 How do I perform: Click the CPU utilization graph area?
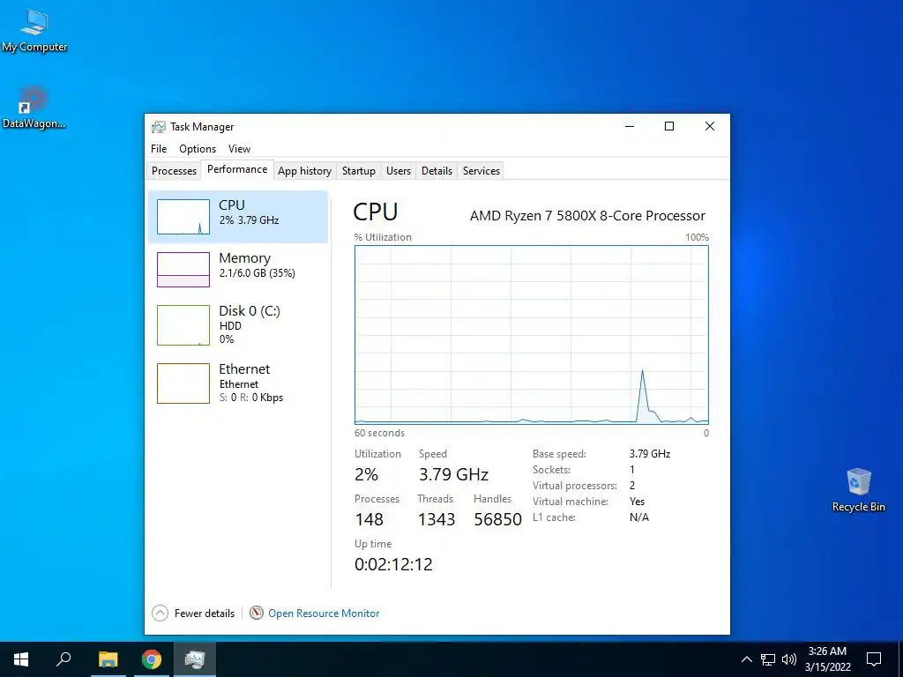click(x=532, y=335)
